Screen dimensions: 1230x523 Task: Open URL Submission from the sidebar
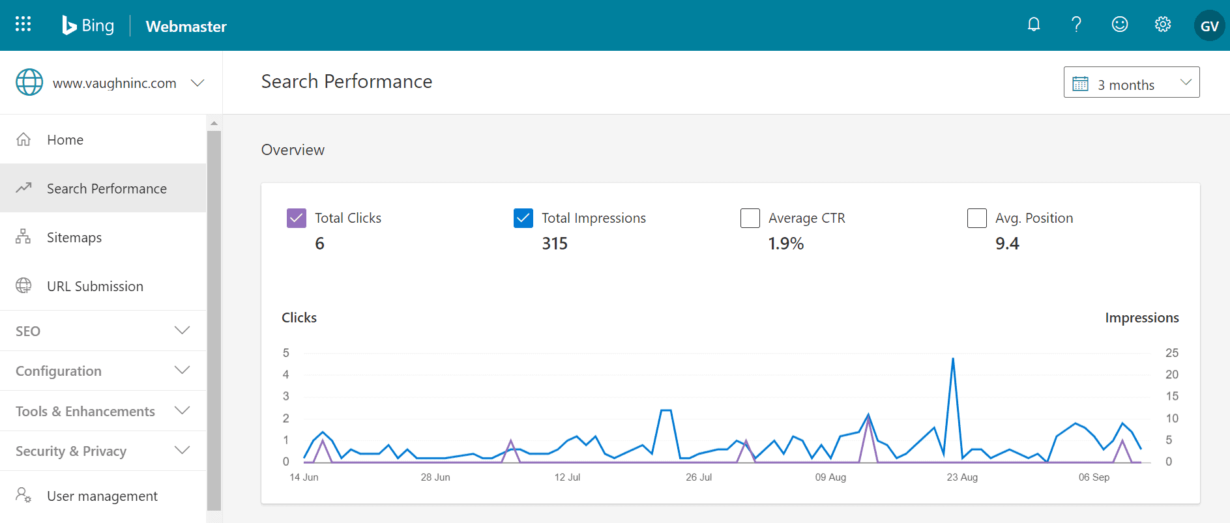click(95, 287)
